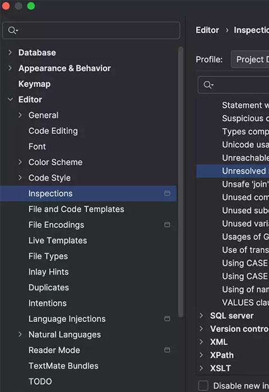269x392 pixels.
Task: Click the settings tree vertical scrollbar
Action: coord(181,182)
